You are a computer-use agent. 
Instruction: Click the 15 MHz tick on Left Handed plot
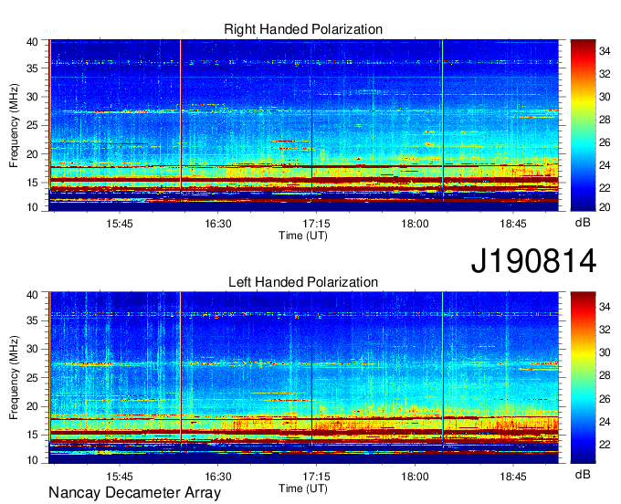pyautogui.click(x=33, y=435)
